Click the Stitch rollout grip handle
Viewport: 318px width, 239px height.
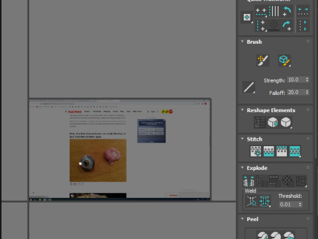[308, 139]
